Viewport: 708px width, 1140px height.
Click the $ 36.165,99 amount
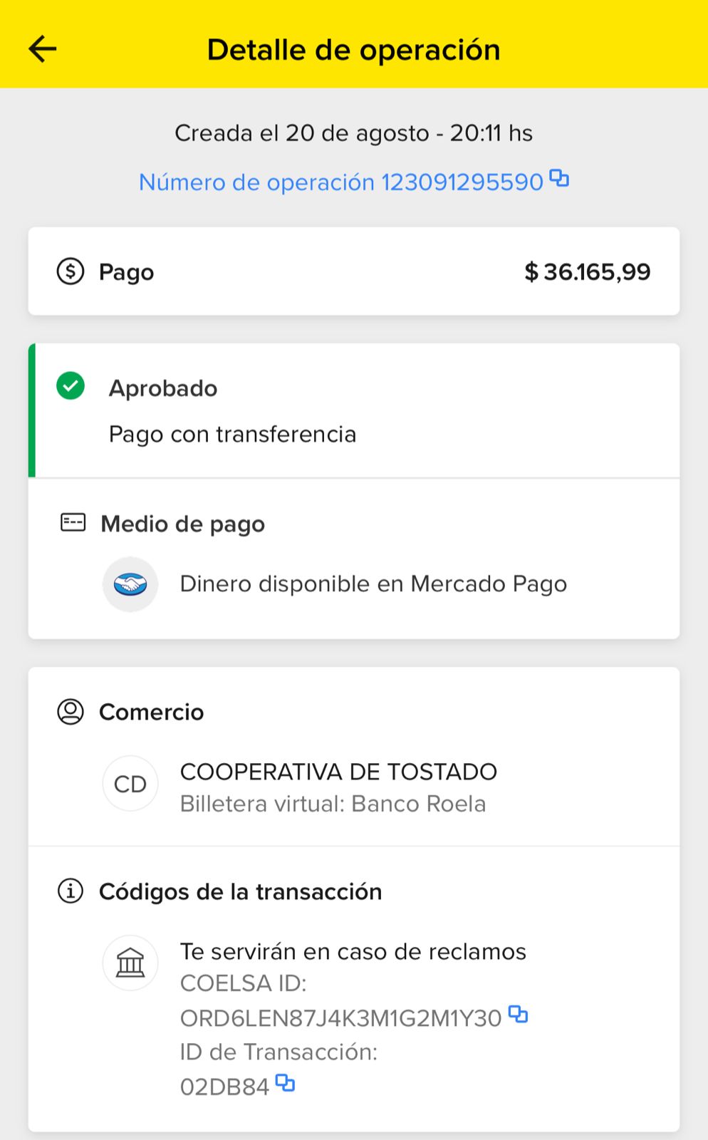[587, 271]
